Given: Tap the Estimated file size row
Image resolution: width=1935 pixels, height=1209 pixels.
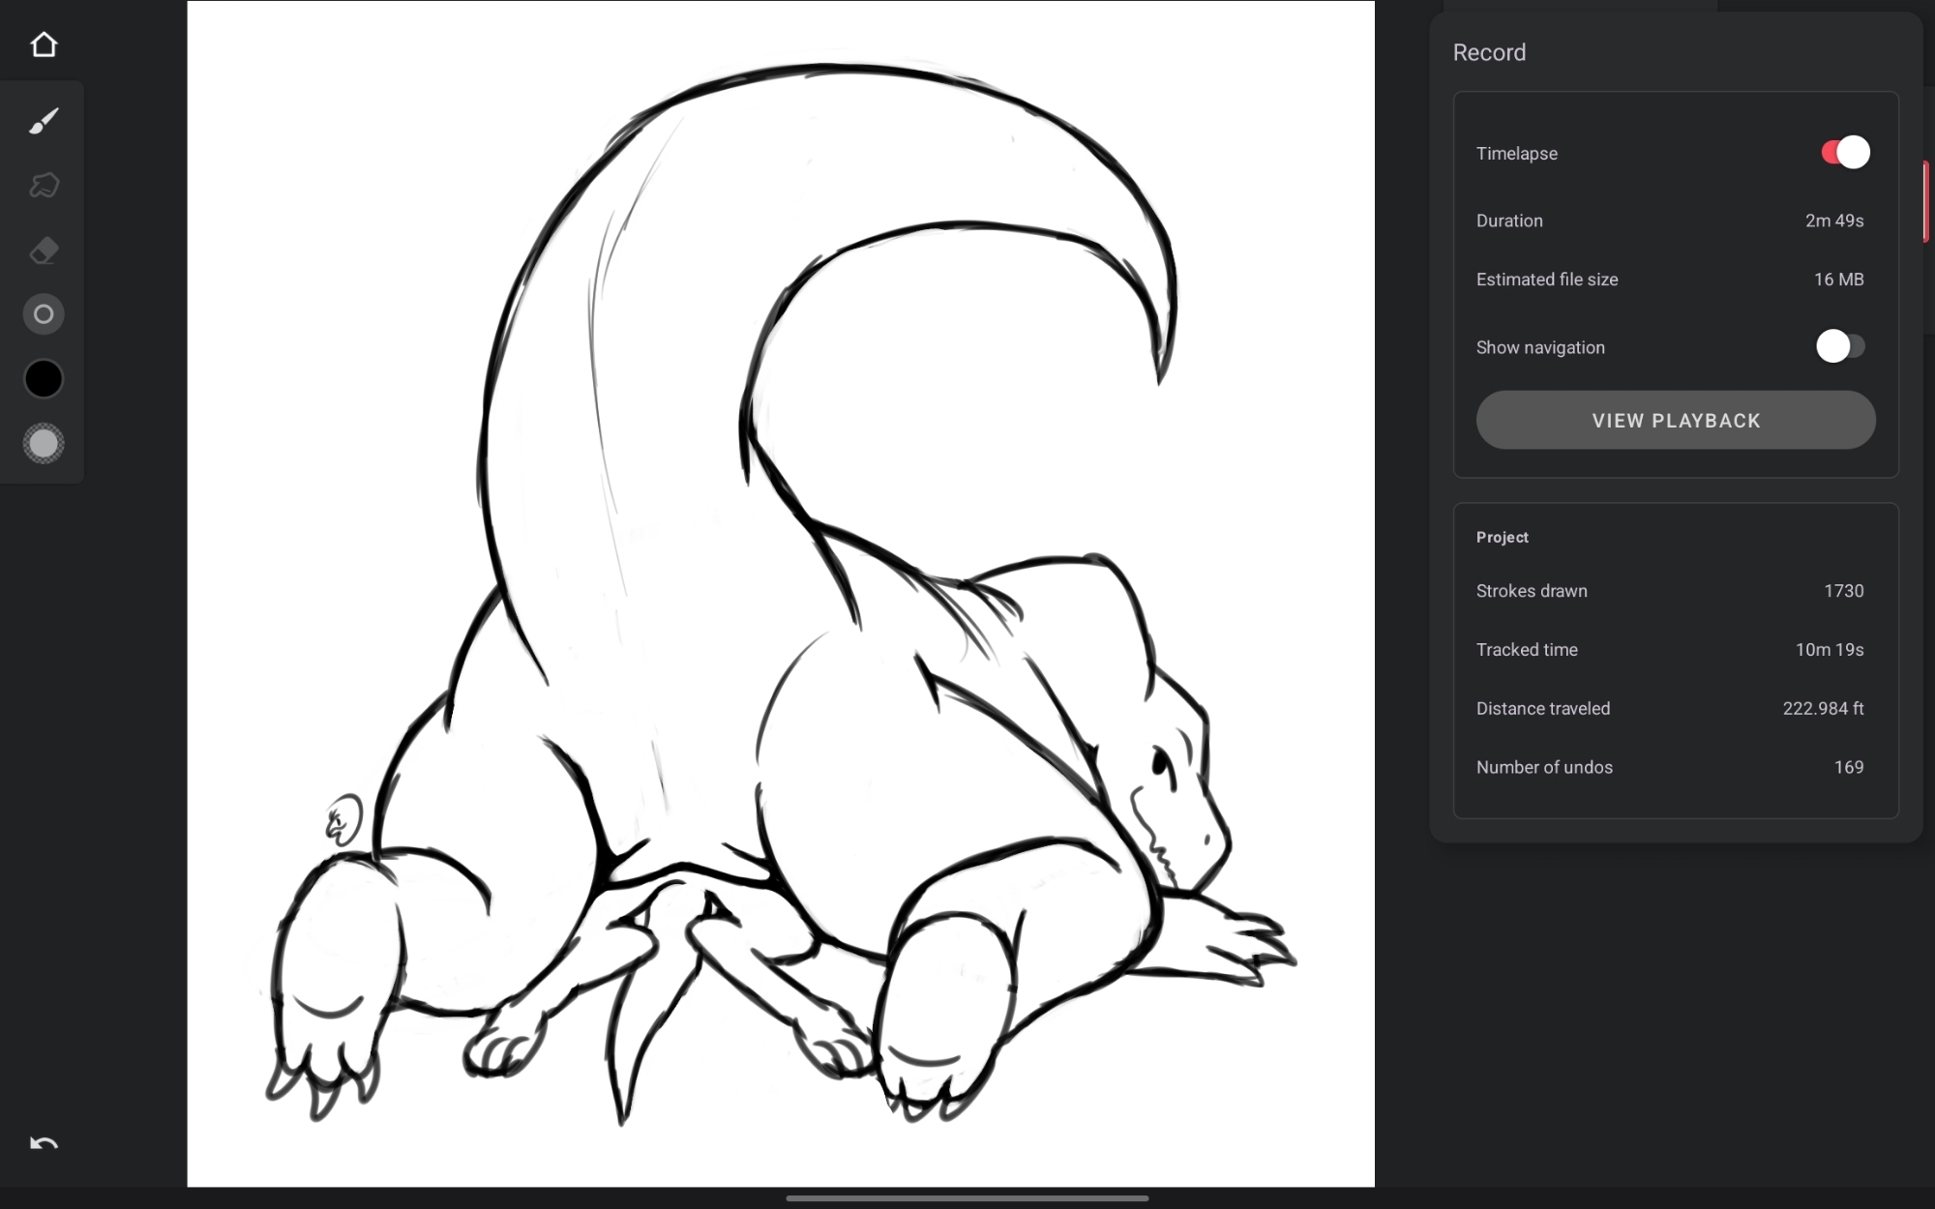Looking at the screenshot, I should click(1669, 280).
